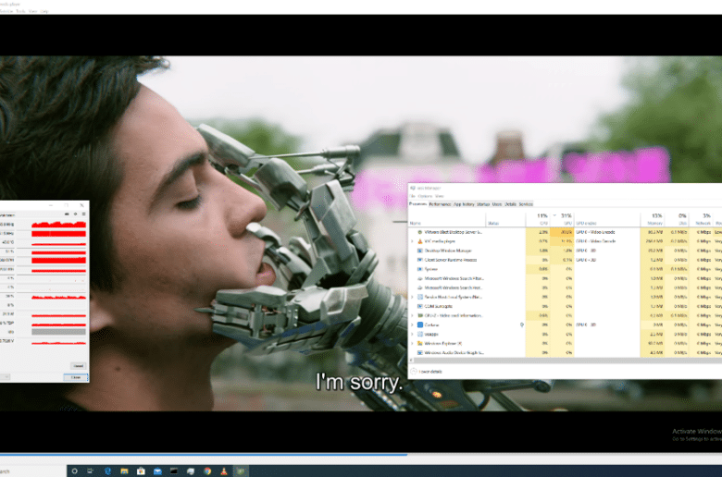Click the camera screenshot icon in the GPU-Z window

pos(67,214)
